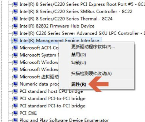The height and width of the screenshot is (122, 145).
Task: Click the PCI standard host CPU bridge icon
Action: (x=15, y=91)
